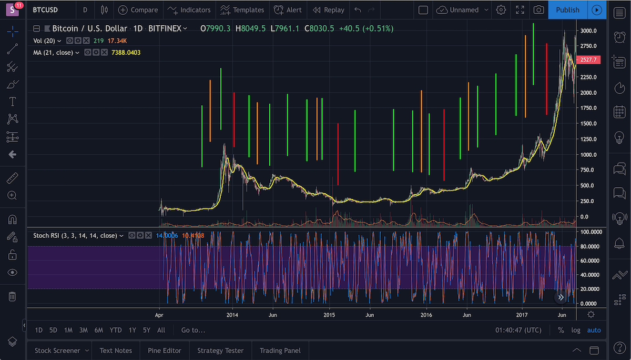Select the brush drawing tool

[13, 84]
